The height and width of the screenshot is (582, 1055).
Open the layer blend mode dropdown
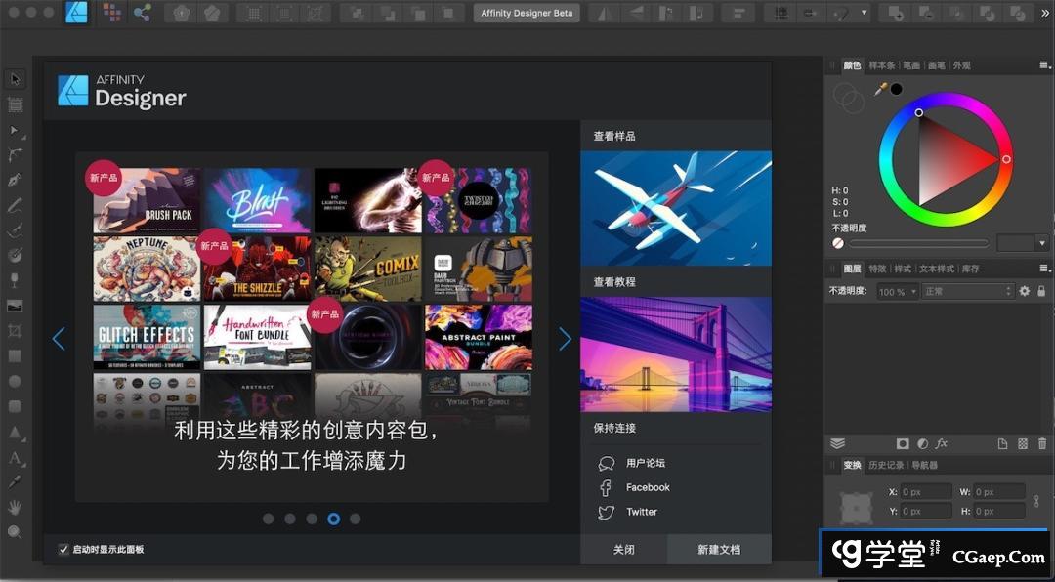pos(968,291)
